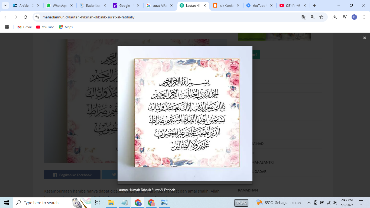Screen dimensions: 370x208
Task: Bookmark this page with the star icon
Action: [321, 17]
